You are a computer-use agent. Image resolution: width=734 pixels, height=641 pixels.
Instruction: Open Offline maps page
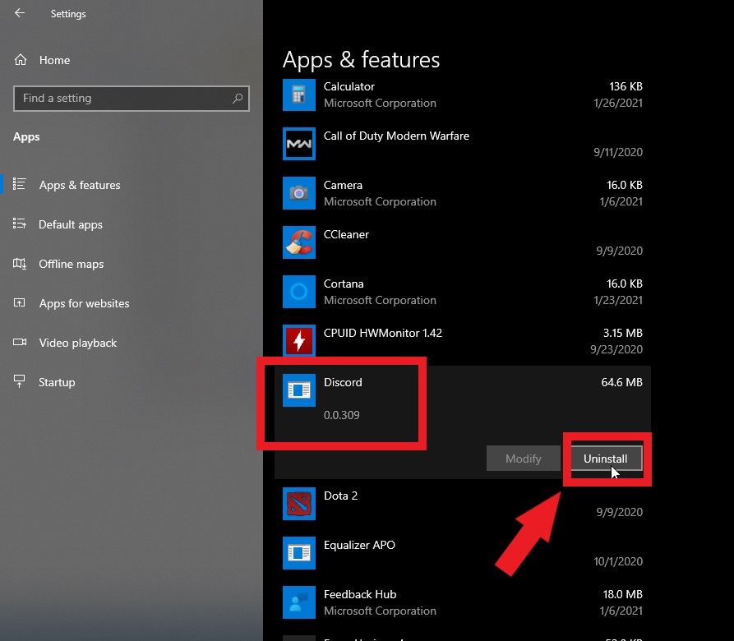tap(72, 264)
